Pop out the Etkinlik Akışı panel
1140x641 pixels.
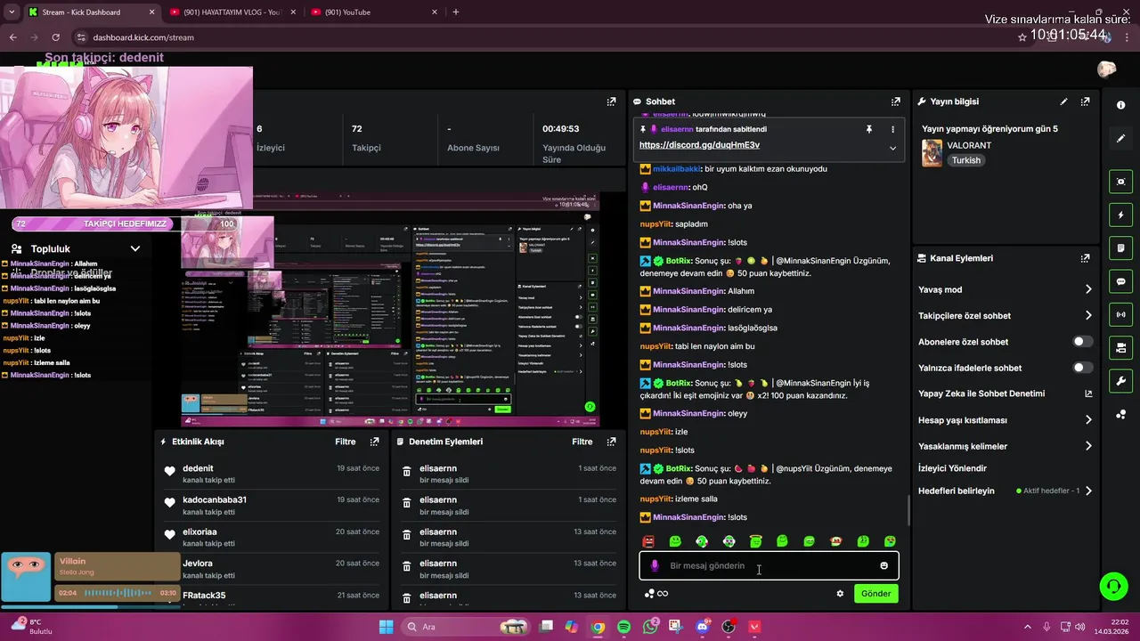tap(374, 442)
